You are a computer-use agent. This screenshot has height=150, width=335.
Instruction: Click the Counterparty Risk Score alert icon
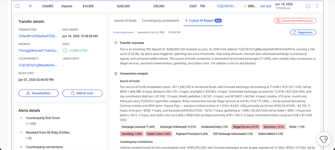[x=21, y=118]
